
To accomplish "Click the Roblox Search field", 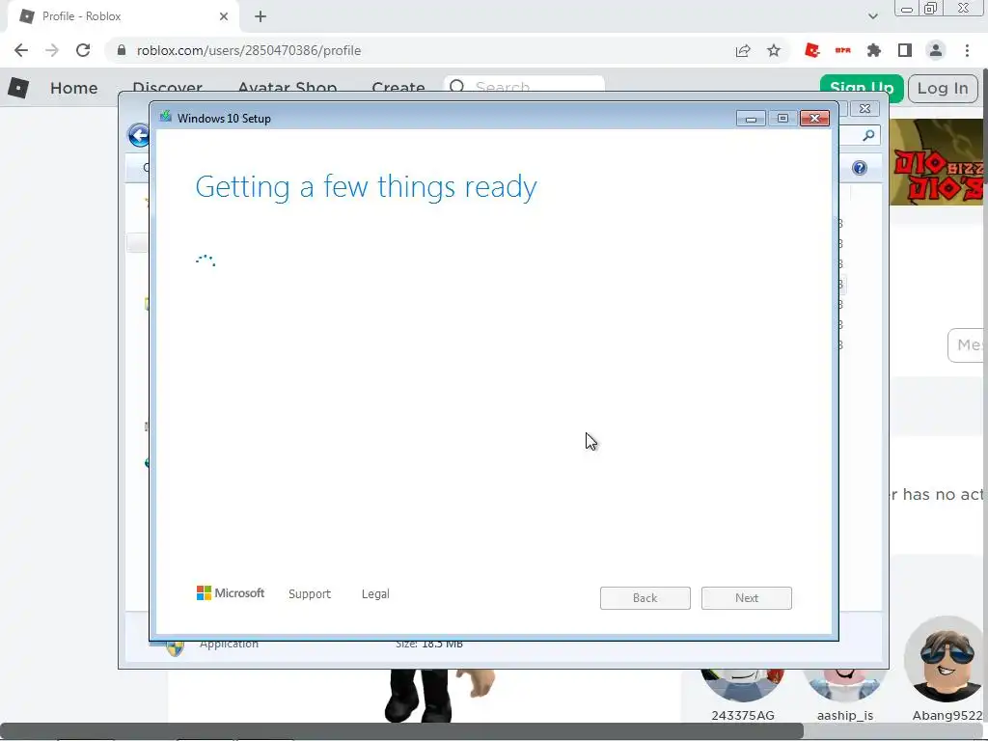I will [x=524, y=86].
